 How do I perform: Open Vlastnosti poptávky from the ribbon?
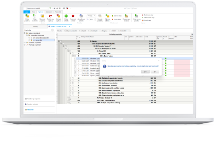pyautogui.click(x=42, y=16)
